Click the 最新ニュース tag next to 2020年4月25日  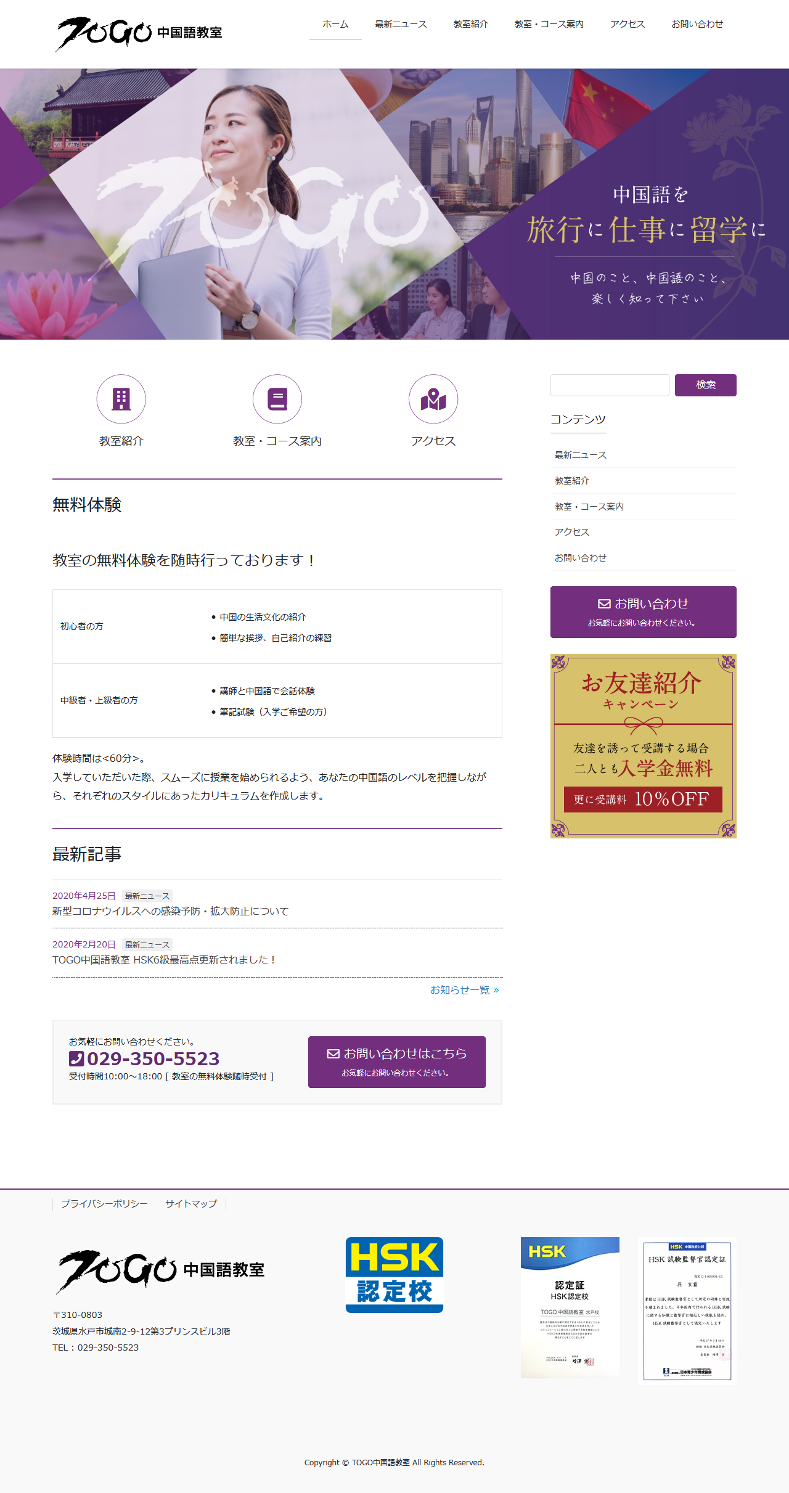point(147,896)
